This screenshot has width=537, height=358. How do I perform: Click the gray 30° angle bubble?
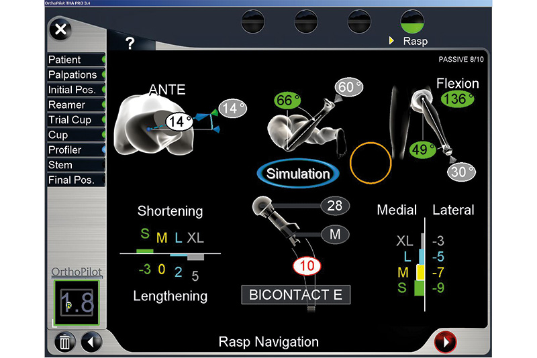pyautogui.click(x=461, y=172)
